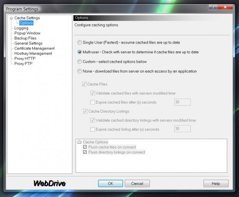This screenshot has width=239, height=197.
Task: Toggle Expire cached files after seconds
Action: click(x=93, y=102)
